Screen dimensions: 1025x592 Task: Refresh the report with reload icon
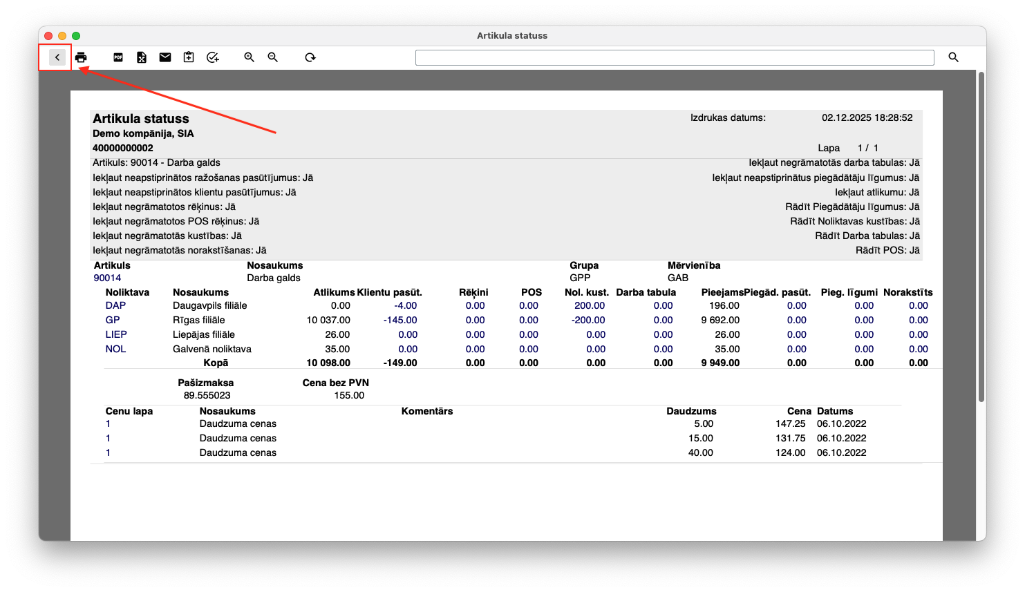(x=310, y=57)
